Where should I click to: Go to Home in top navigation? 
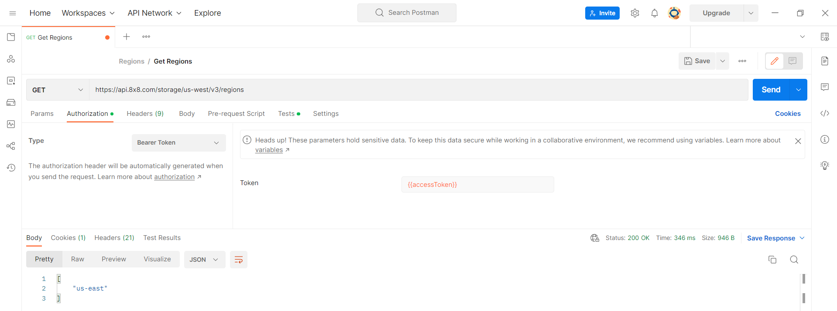click(x=40, y=13)
